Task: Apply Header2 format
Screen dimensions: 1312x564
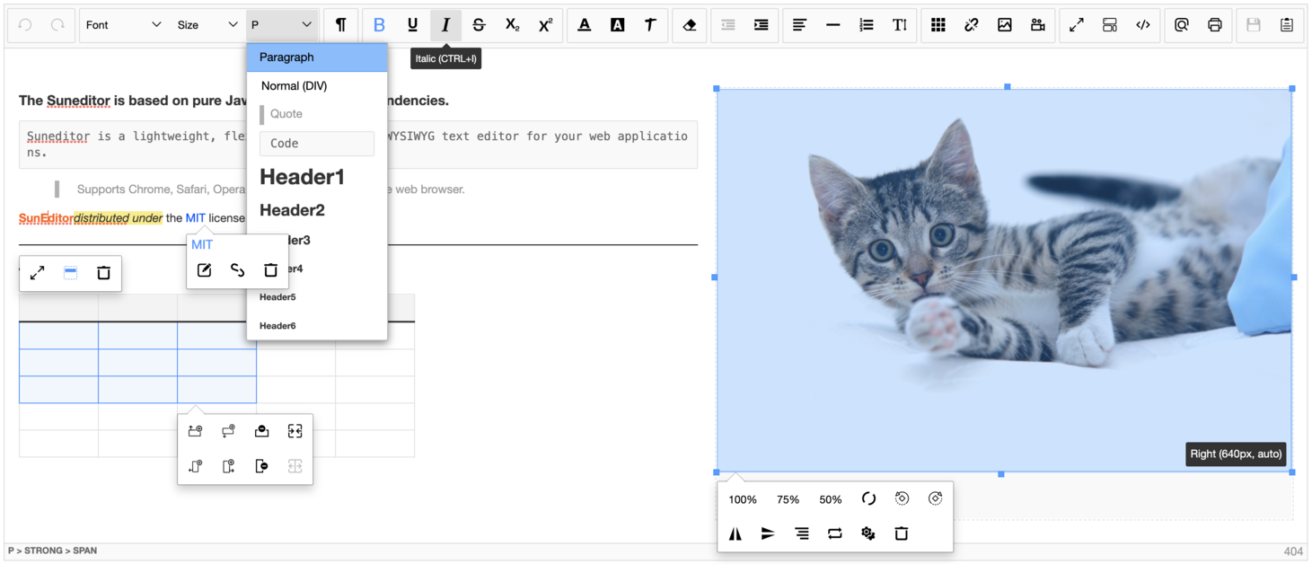Action: [x=317, y=210]
